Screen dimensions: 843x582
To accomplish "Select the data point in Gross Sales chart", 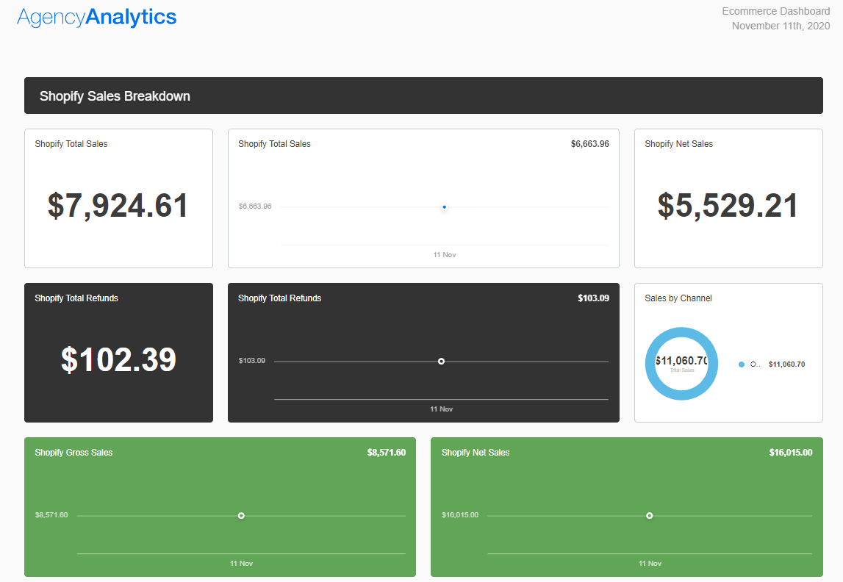I will click(241, 516).
